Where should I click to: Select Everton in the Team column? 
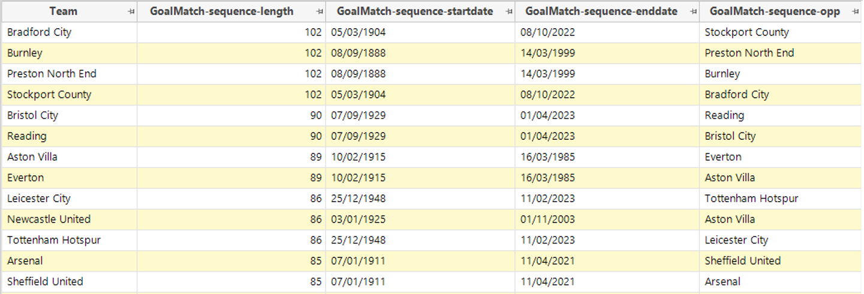(25, 178)
